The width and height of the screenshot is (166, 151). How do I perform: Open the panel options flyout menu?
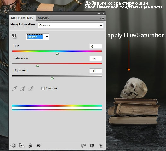102,18
